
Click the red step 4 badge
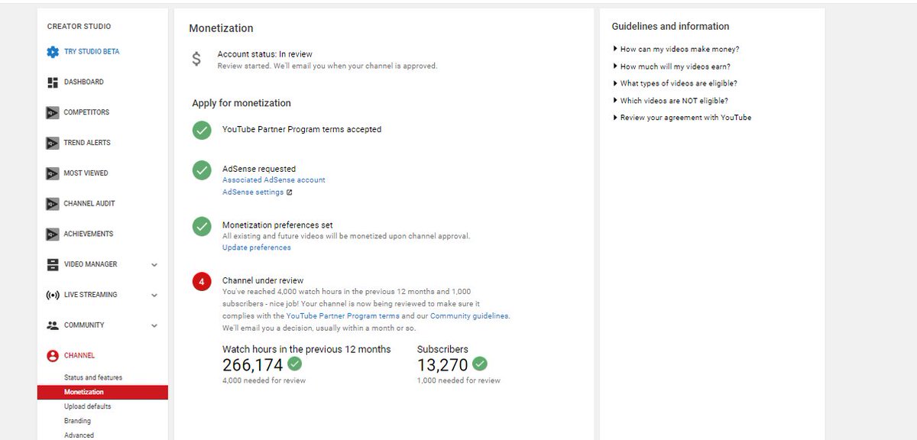202,282
